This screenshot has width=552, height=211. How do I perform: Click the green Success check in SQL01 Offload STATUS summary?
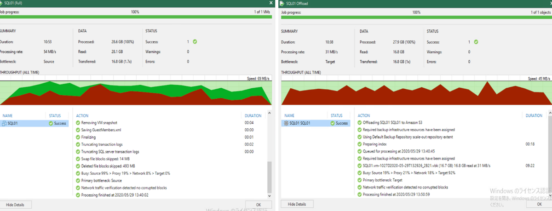click(x=476, y=42)
